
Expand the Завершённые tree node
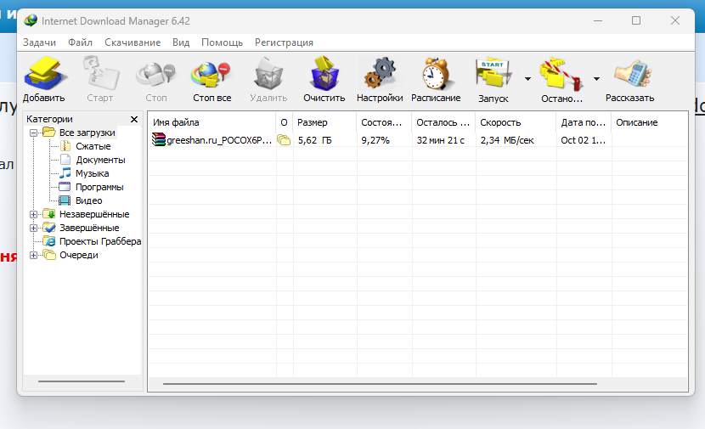pos(33,228)
